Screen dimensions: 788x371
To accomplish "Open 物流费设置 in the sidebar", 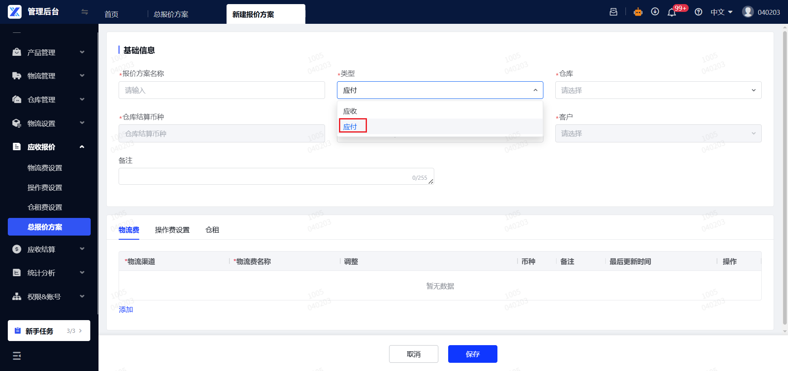I will coord(45,168).
